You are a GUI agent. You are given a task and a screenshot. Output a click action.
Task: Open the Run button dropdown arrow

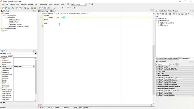click(x=42, y=8)
